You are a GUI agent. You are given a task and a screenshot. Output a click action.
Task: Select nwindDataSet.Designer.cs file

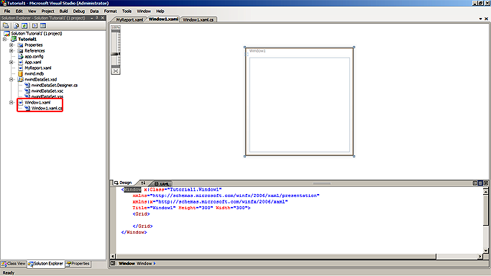tap(55, 85)
